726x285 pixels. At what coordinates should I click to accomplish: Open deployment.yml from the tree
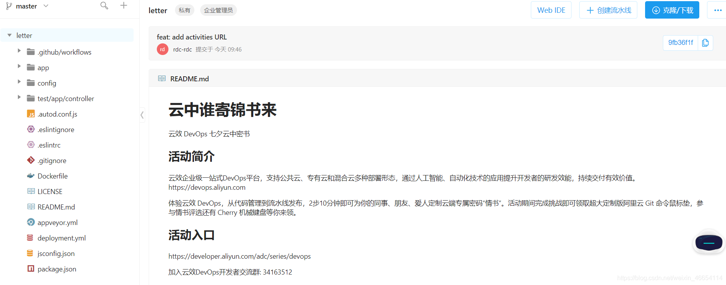pyautogui.click(x=62, y=238)
